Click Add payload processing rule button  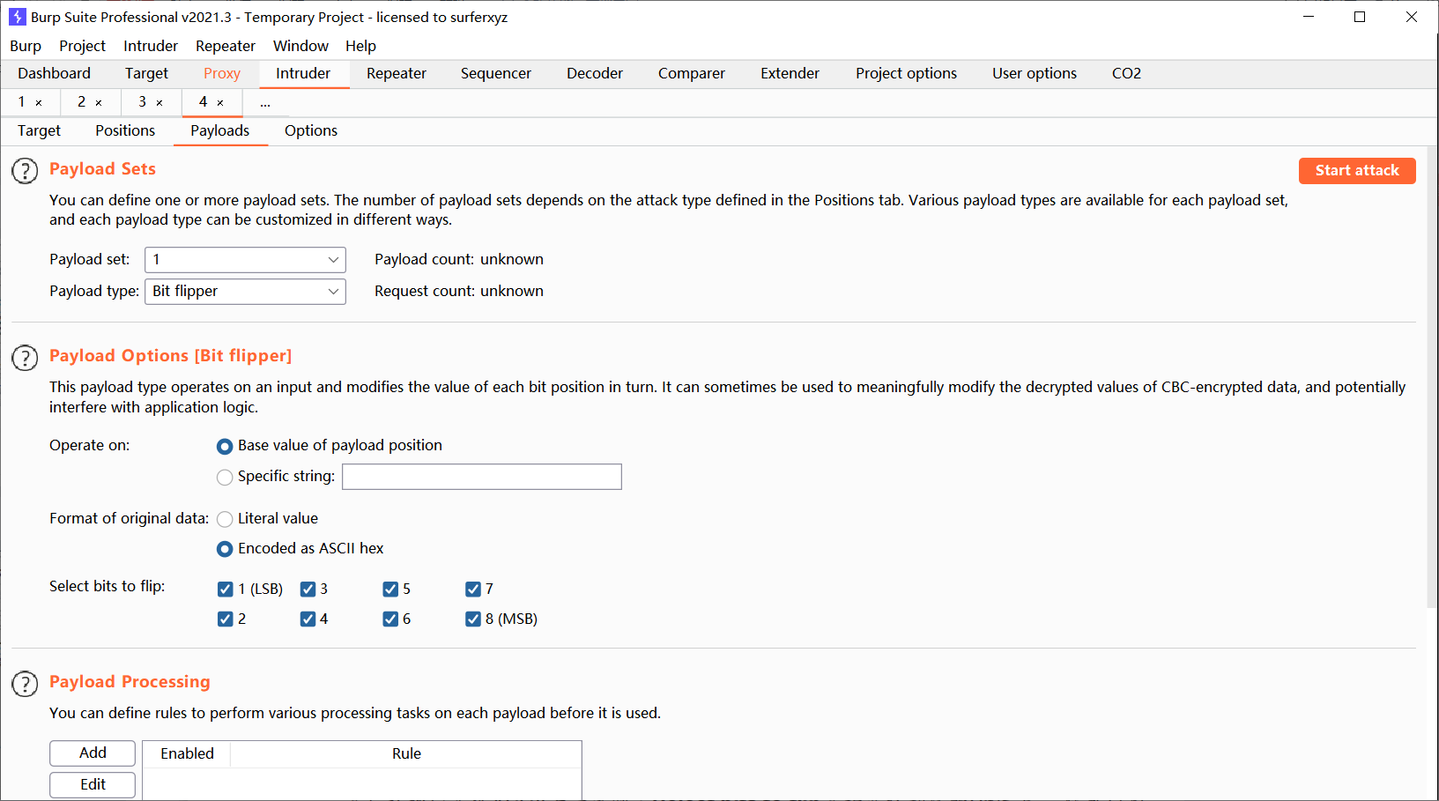(x=93, y=753)
